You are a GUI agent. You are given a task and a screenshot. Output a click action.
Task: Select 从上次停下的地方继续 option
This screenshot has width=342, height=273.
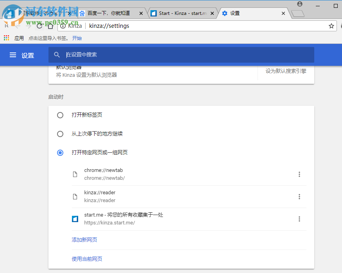point(60,134)
